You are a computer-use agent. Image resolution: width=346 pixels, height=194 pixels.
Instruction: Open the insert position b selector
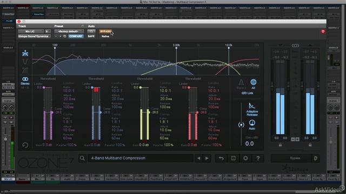tap(48, 31)
